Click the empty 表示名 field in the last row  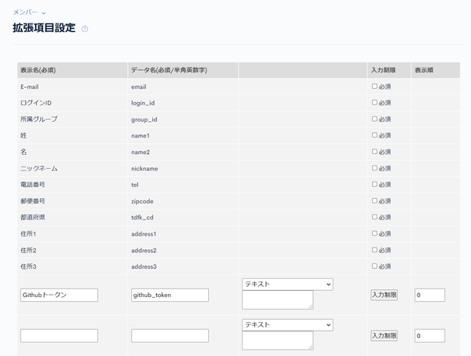point(59,336)
